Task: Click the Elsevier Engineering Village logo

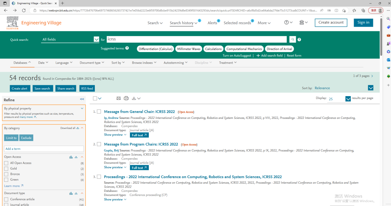Action: pyautogui.click(x=34, y=23)
